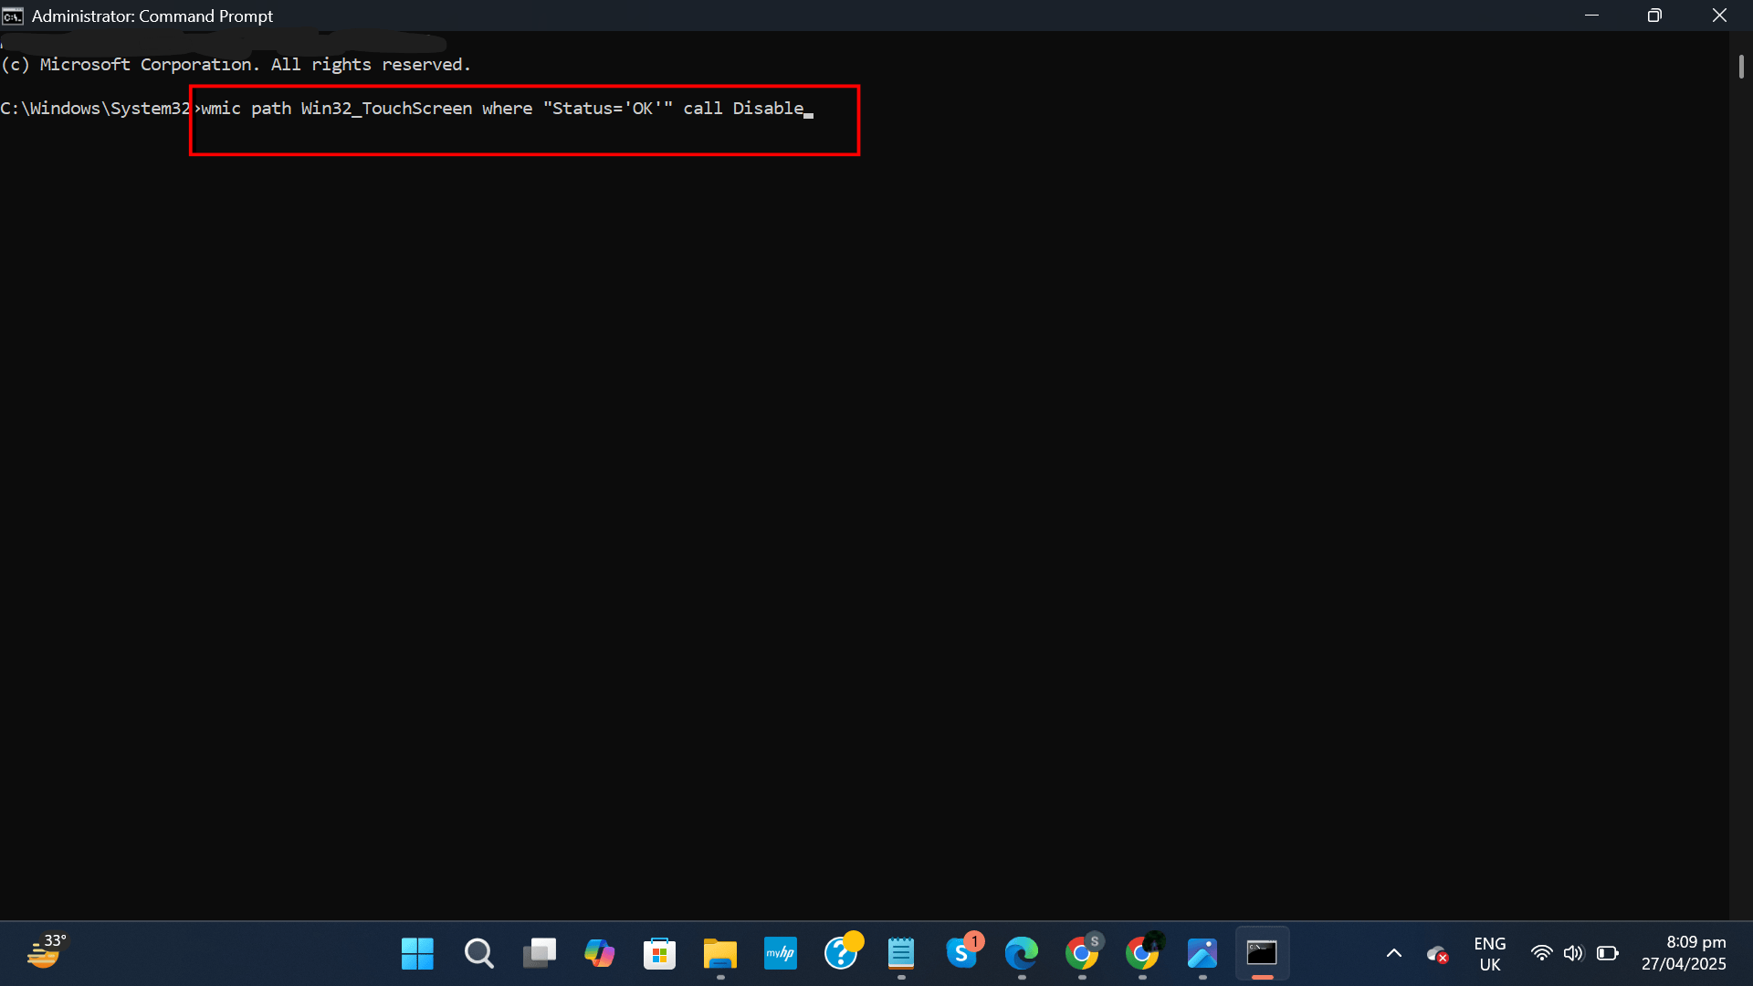
Task: Open Command Prompt title bar icon menu
Action: pyautogui.click(x=13, y=16)
